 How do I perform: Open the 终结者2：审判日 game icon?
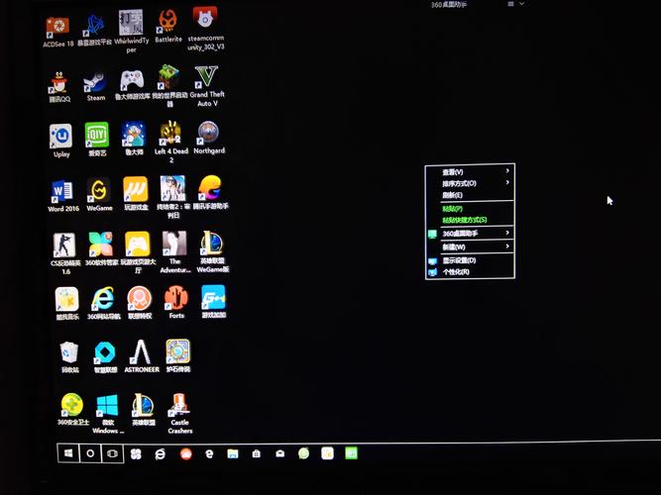click(x=173, y=197)
